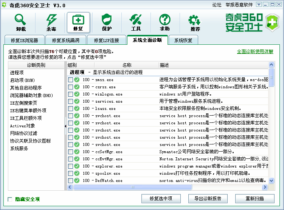Click the vertical scrollbar up arrow
The height and width of the screenshot is (210, 284).
271,64
